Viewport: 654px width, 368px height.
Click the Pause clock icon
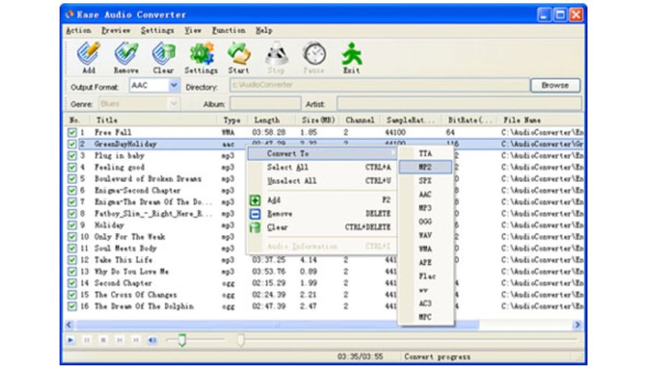coord(314,57)
